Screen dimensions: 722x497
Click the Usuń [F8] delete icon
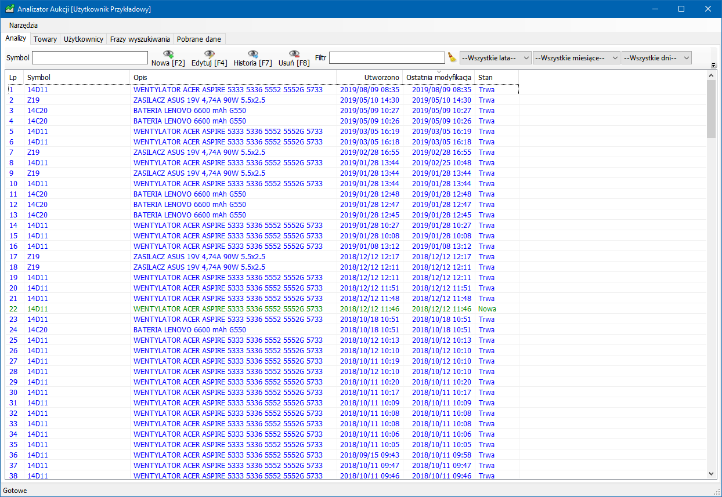pyautogui.click(x=294, y=55)
